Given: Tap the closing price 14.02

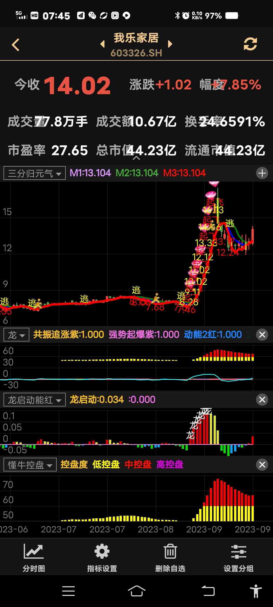Looking at the screenshot, I should click(x=77, y=86).
